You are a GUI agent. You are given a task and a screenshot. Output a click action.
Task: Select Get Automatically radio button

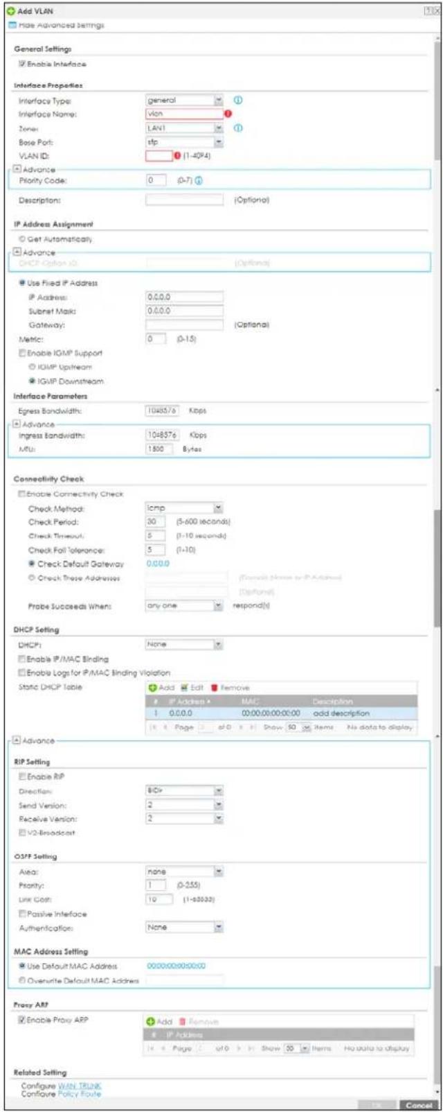[x=22, y=239]
